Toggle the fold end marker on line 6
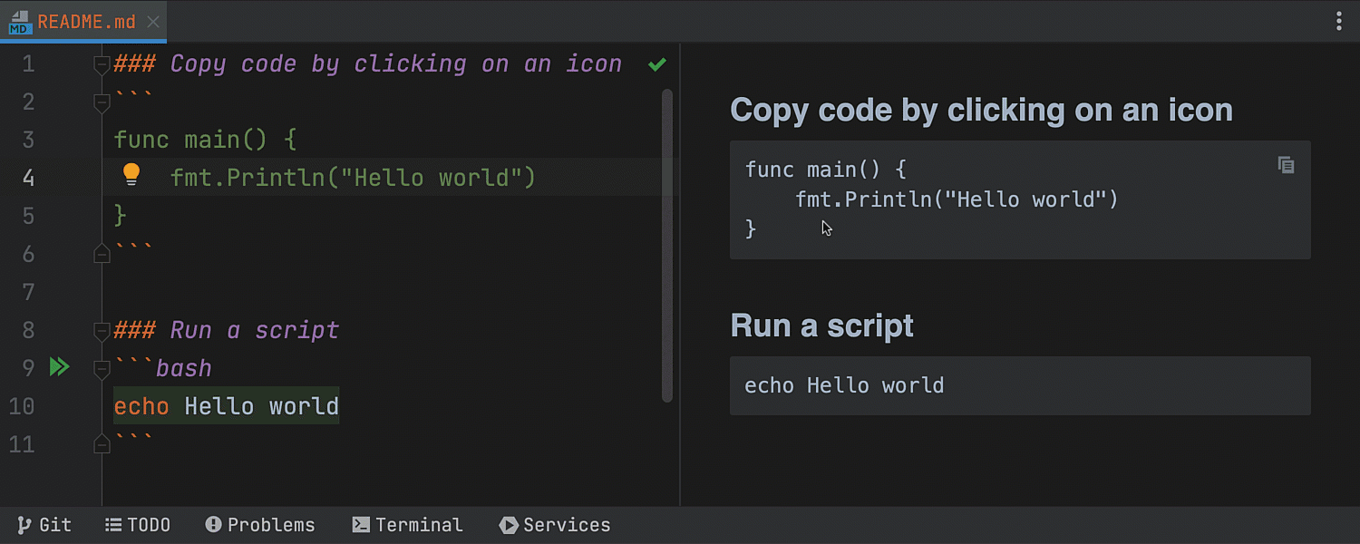The image size is (1360, 544). [x=102, y=255]
